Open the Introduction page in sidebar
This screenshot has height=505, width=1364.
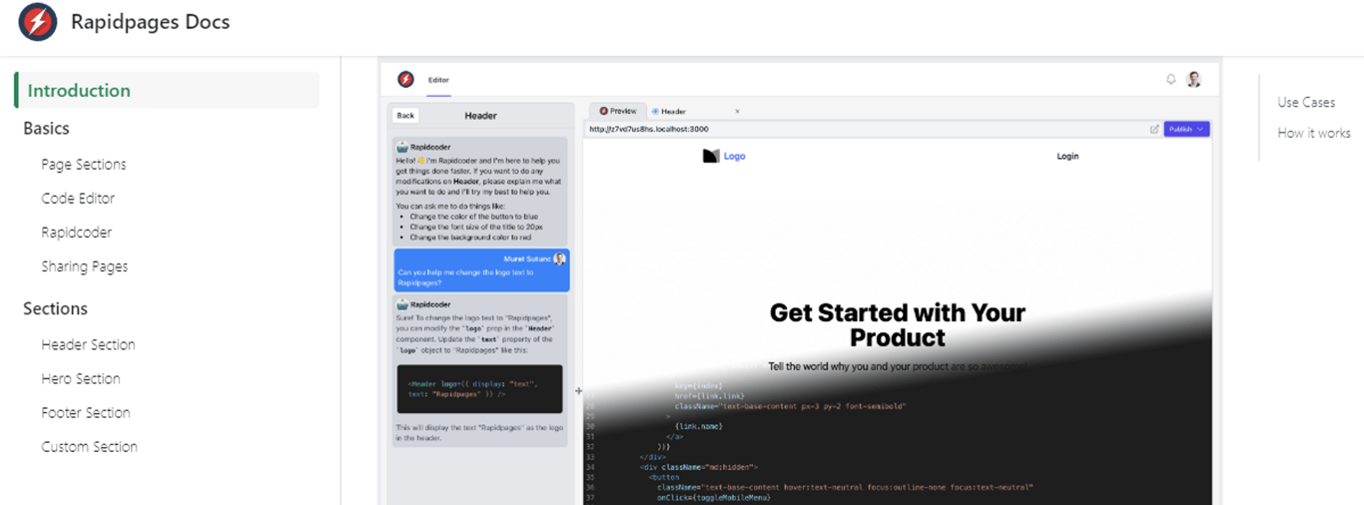pyautogui.click(x=167, y=90)
